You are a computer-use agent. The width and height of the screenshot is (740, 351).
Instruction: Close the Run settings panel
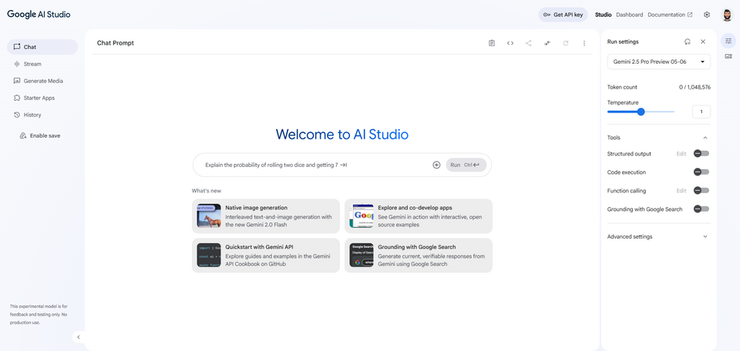(703, 42)
